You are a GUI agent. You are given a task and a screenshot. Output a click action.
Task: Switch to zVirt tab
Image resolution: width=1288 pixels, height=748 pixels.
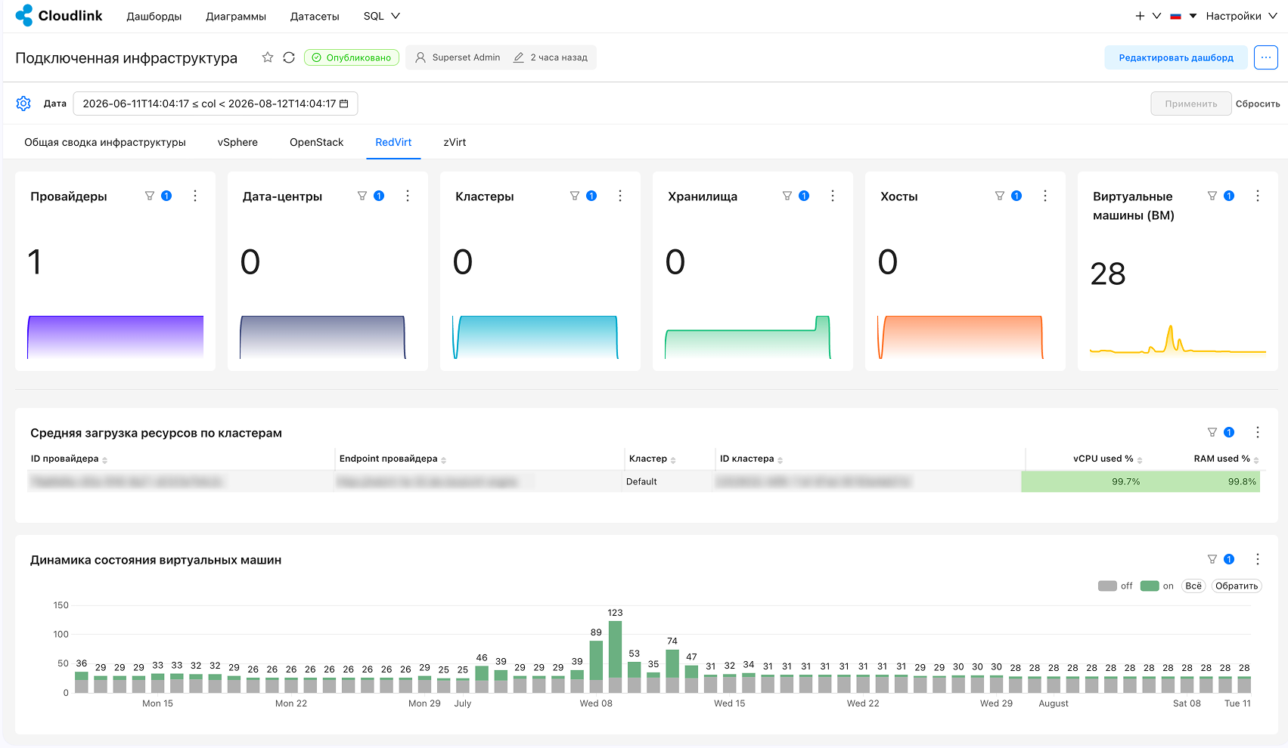coord(455,142)
